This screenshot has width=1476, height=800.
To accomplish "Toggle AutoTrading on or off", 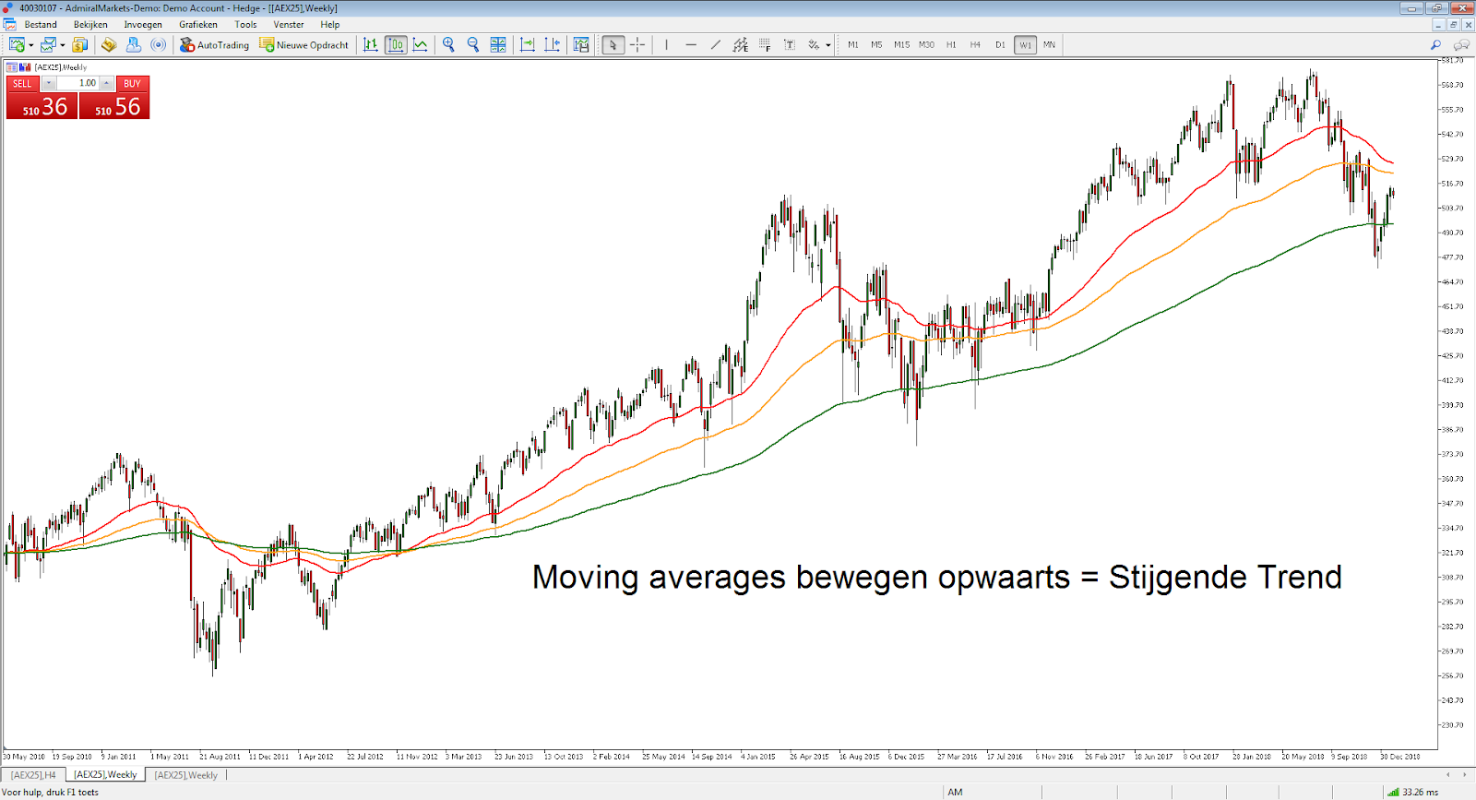I will (x=214, y=44).
